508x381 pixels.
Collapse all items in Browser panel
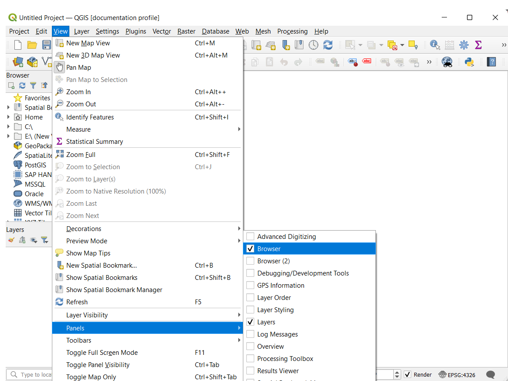pyautogui.click(x=44, y=85)
